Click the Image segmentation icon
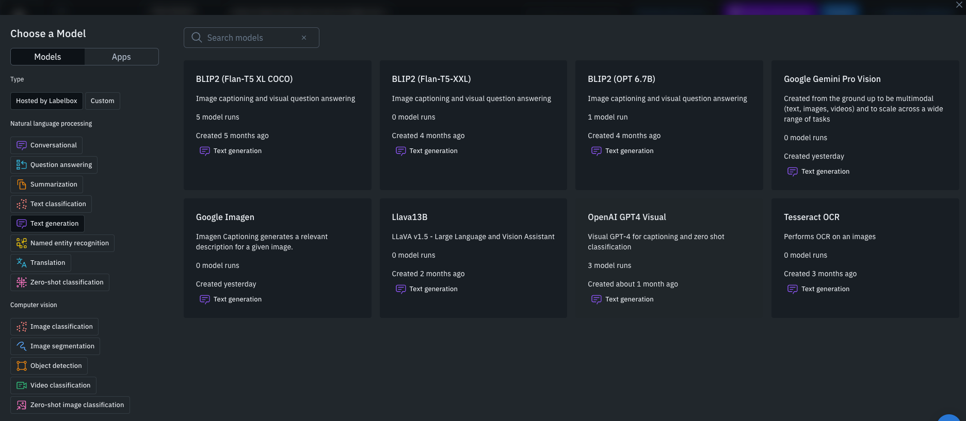 [21, 346]
